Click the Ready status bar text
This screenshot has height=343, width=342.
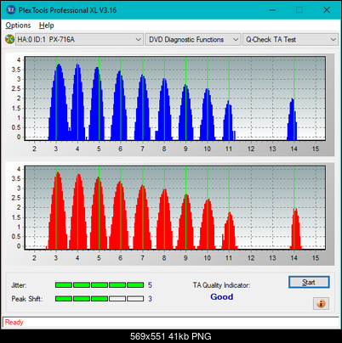coord(14,322)
